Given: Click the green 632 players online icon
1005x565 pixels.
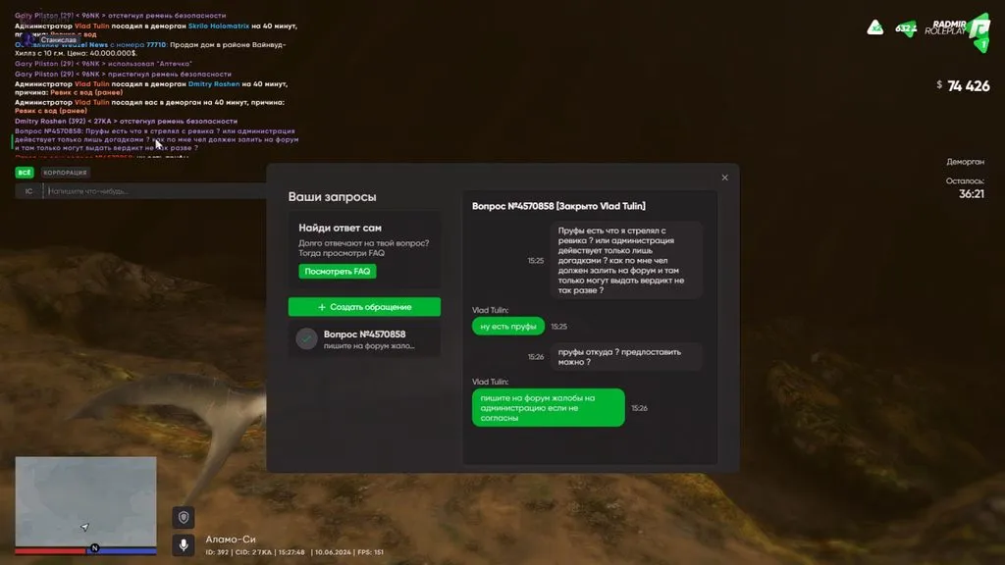Looking at the screenshot, I should [906, 28].
